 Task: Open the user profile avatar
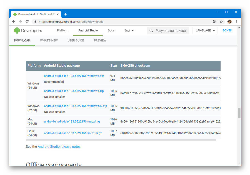click(229, 22)
